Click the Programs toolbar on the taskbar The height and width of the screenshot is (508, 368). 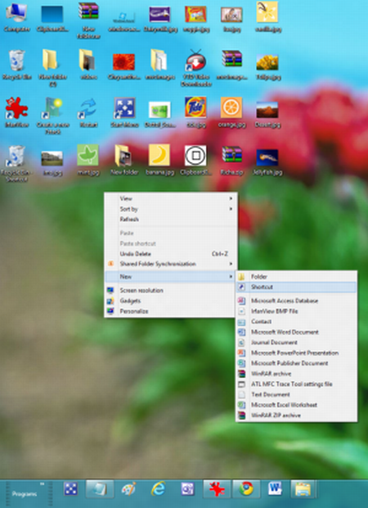click(x=25, y=494)
